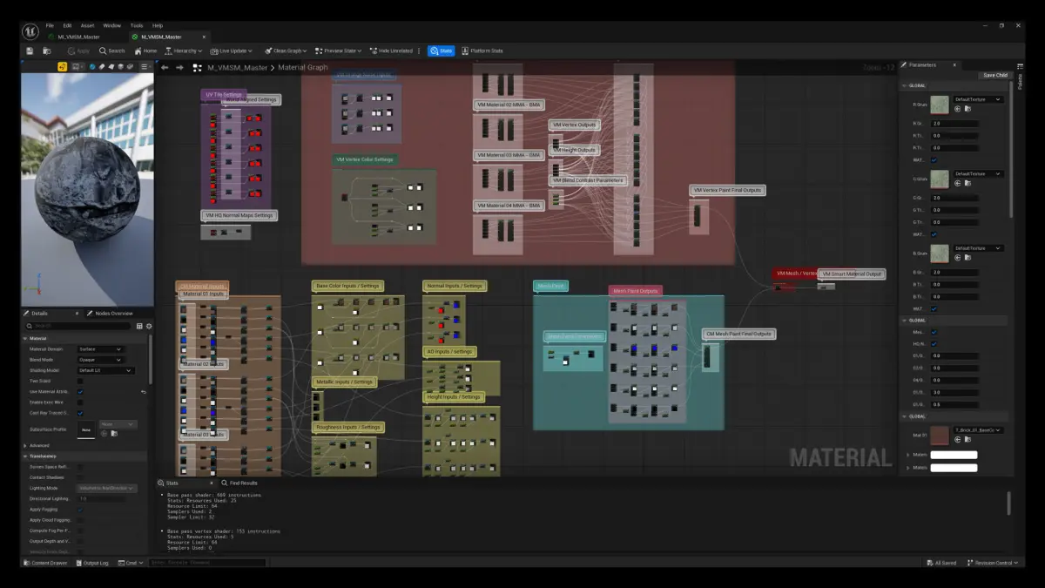The width and height of the screenshot is (1045, 588).
Task: Click the Save asset floppy disk icon
Action: click(30, 51)
